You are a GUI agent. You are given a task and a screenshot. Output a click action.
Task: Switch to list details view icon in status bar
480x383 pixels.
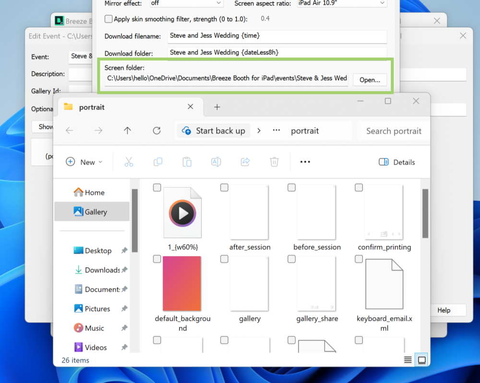pos(408,360)
